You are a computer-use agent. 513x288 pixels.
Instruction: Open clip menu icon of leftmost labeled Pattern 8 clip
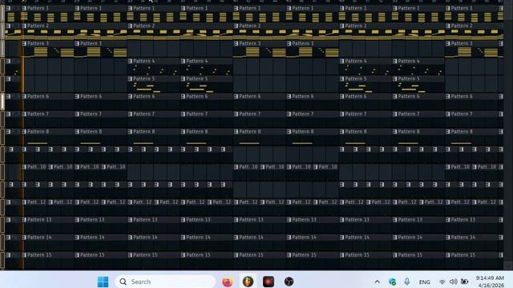point(24,131)
